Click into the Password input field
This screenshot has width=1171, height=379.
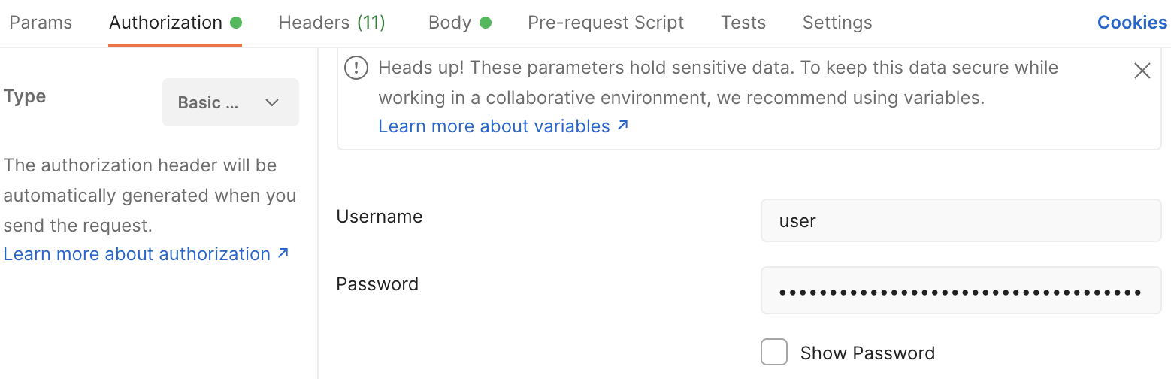pos(961,290)
